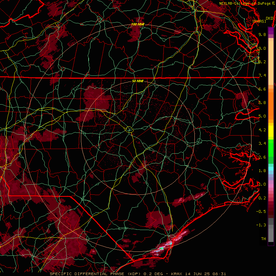
Task: Click the TH label on the color scale
Action: 263,239
